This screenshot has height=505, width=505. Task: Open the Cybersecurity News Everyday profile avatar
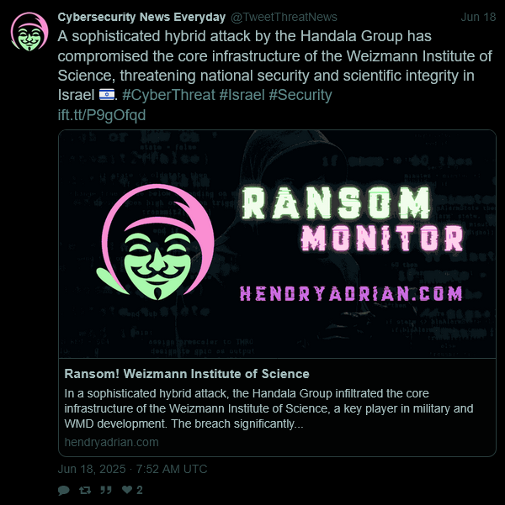click(x=29, y=32)
